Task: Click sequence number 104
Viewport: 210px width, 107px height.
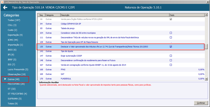Action: point(41,33)
